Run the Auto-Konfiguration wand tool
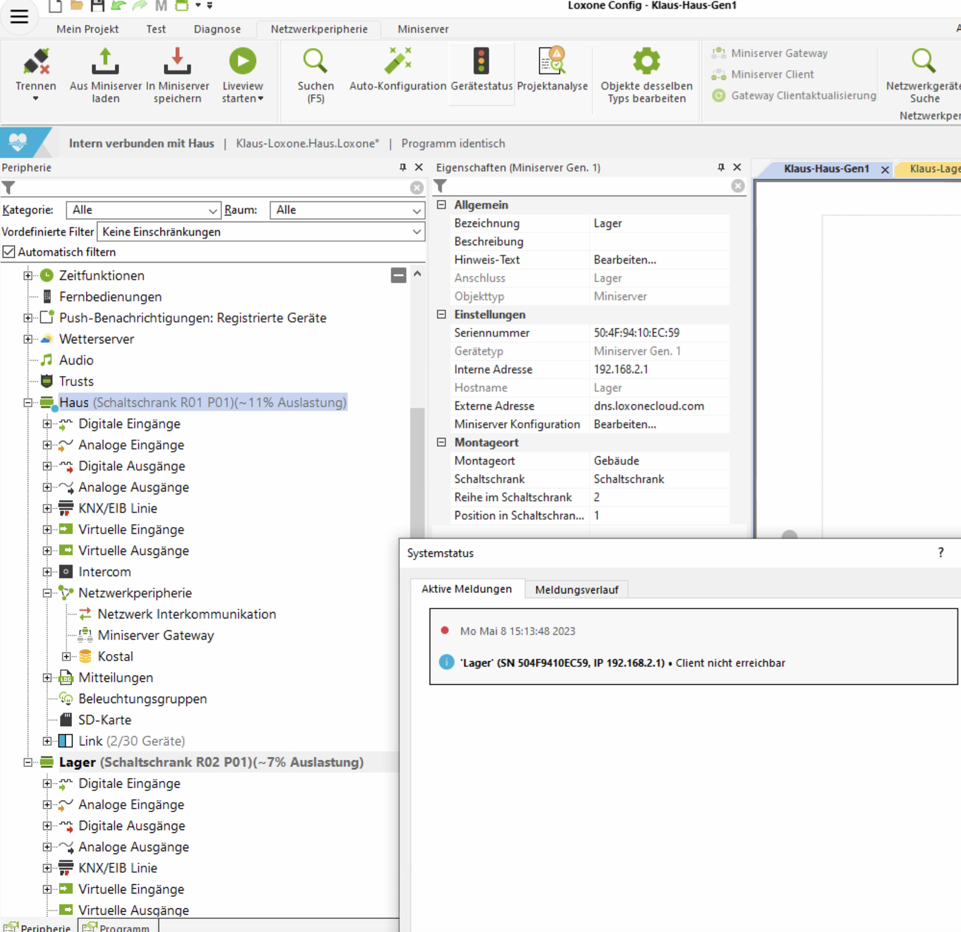The width and height of the screenshot is (961, 932). 397,62
